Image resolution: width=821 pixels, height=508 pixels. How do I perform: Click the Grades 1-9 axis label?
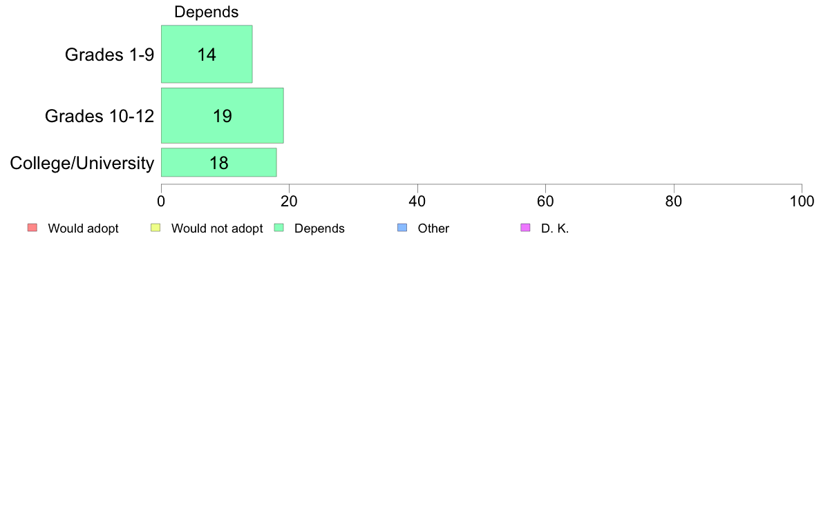tap(109, 55)
